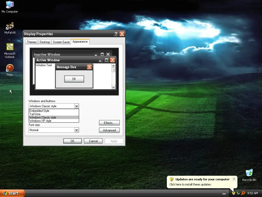Screen dimensions: 262x197
Task: Pick Windows Classic style in the list
Action: [x=54, y=117]
